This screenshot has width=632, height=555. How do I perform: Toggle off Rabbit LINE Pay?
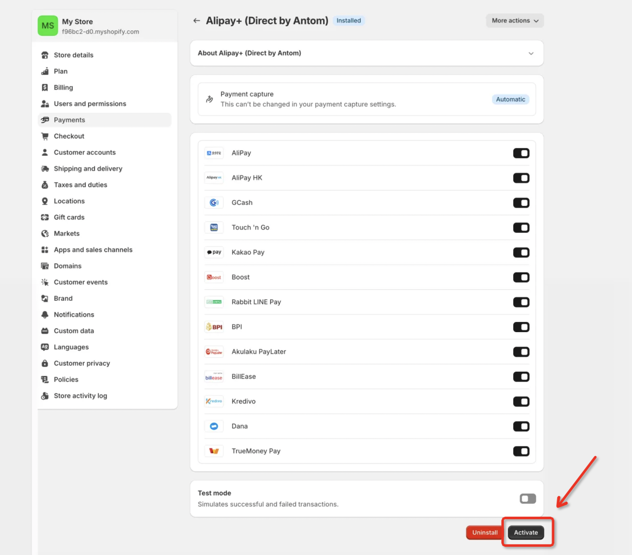521,302
